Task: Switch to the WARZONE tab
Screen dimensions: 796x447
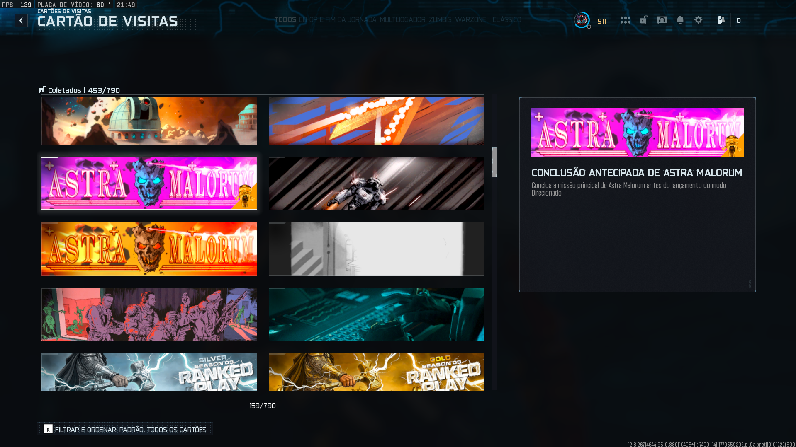Action: 470,19
